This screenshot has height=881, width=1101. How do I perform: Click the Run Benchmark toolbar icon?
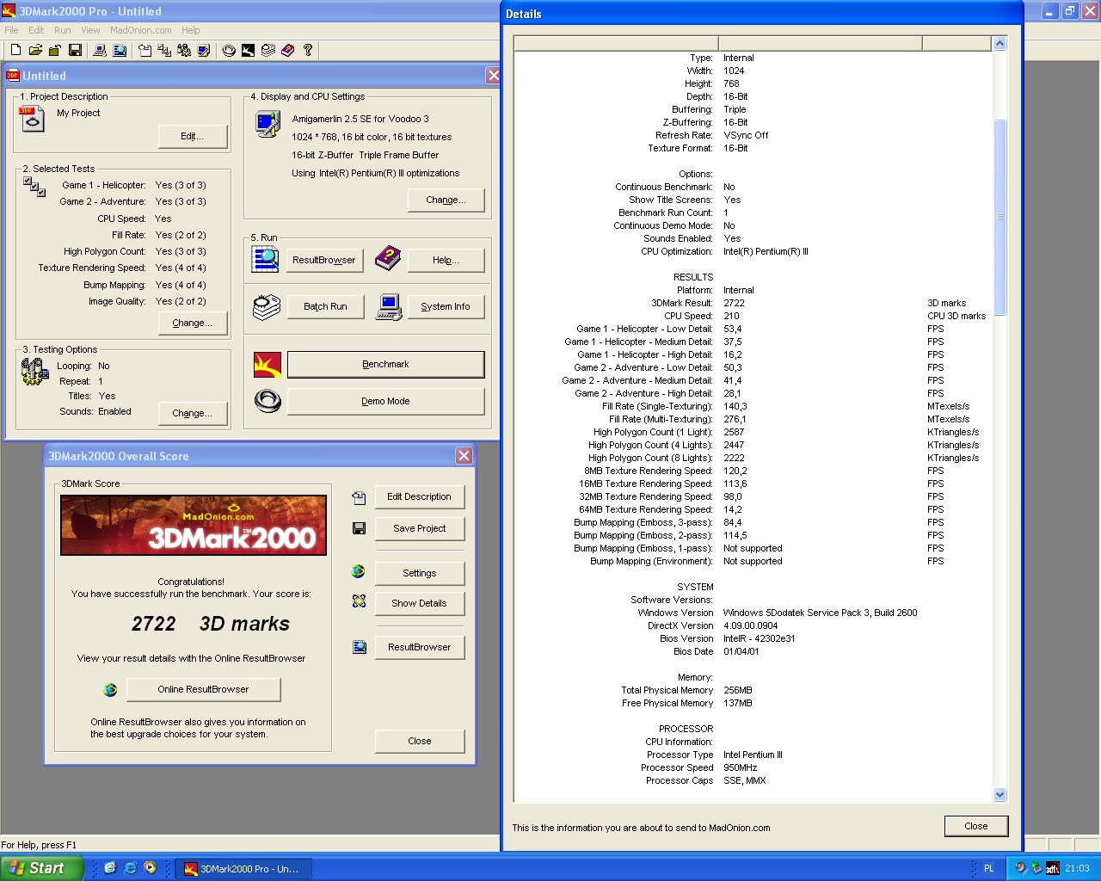pos(248,50)
